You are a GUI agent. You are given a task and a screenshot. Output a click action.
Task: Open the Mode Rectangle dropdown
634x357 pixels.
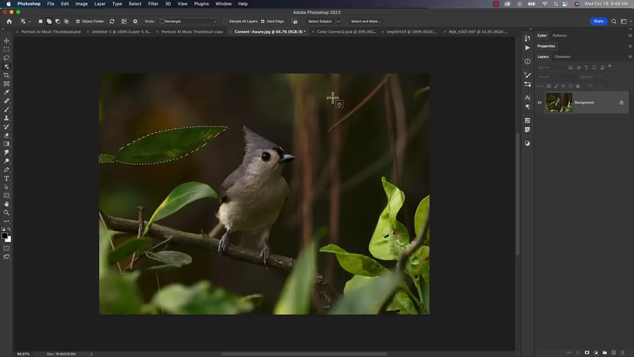point(189,22)
